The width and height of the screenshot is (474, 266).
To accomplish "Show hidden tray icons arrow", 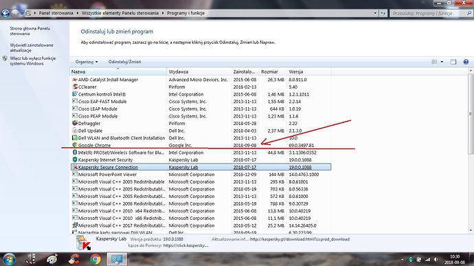I will (x=402, y=260).
